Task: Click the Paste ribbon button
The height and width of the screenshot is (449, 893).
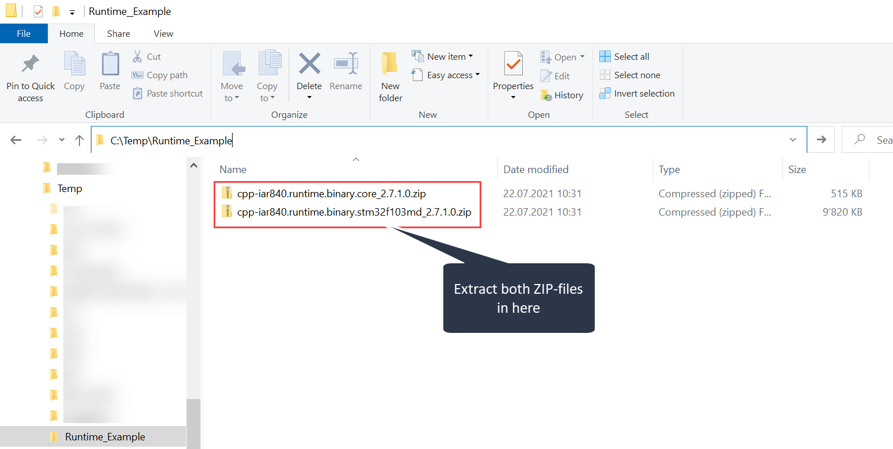Action: (x=110, y=71)
